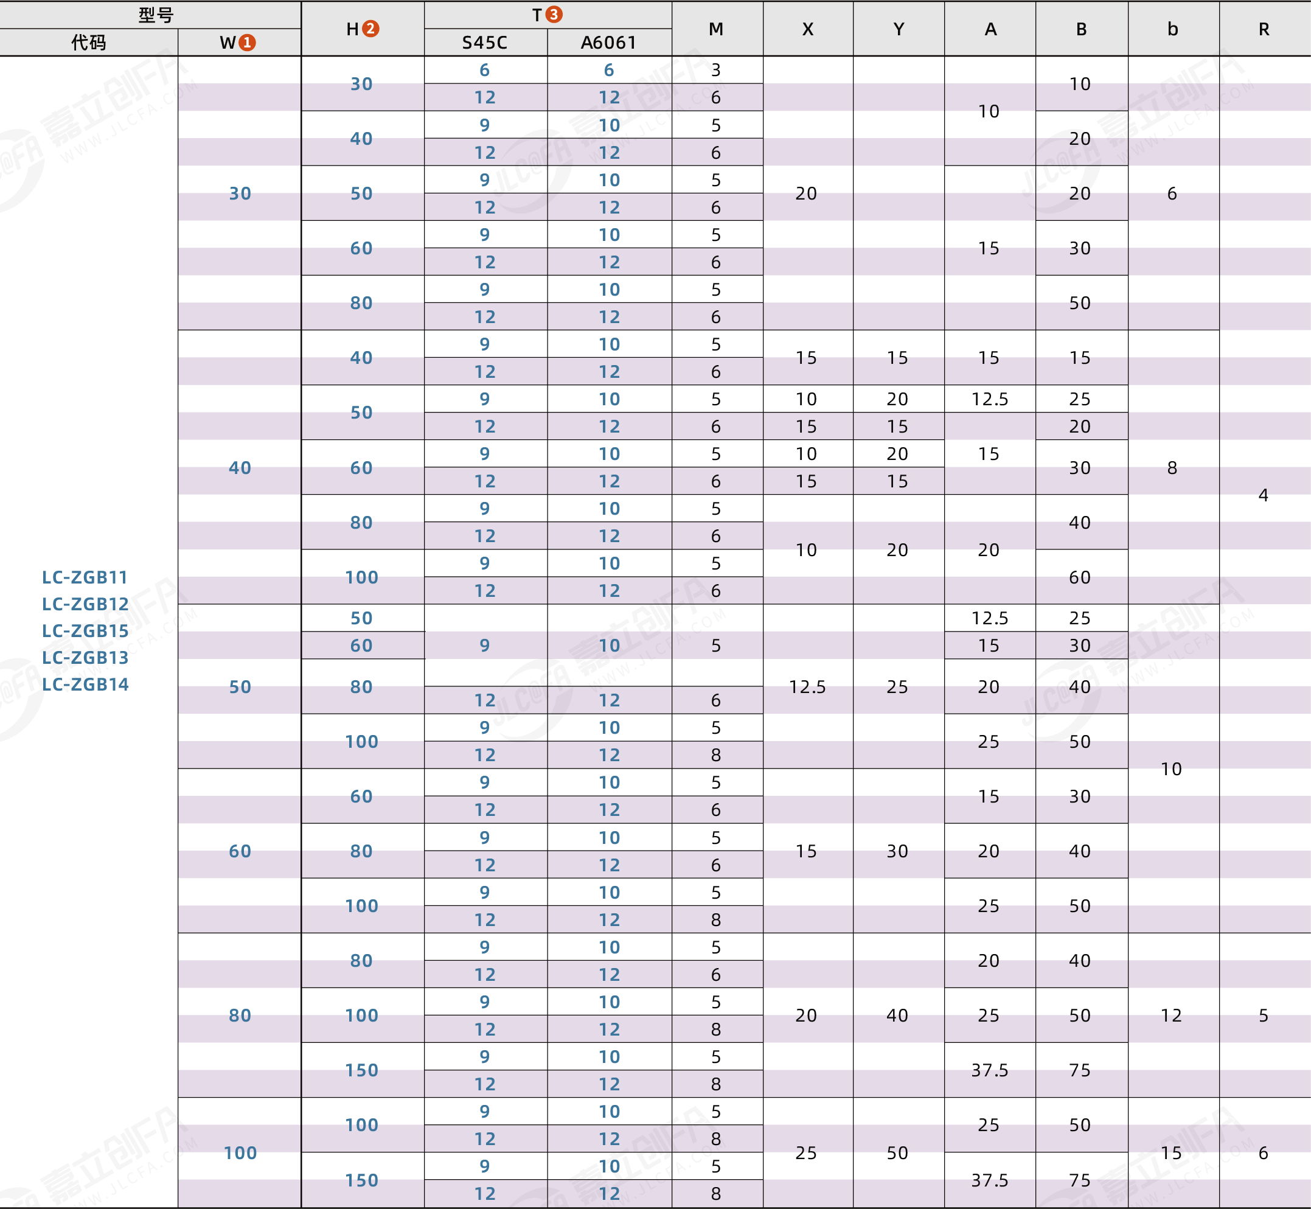Click the A6061 column header
Image resolution: width=1311 pixels, height=1209 pixels.
[608, 43]
